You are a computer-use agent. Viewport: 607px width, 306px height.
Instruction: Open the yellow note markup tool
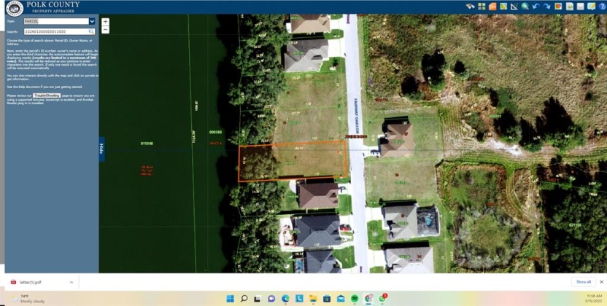[x=591, y=6]
